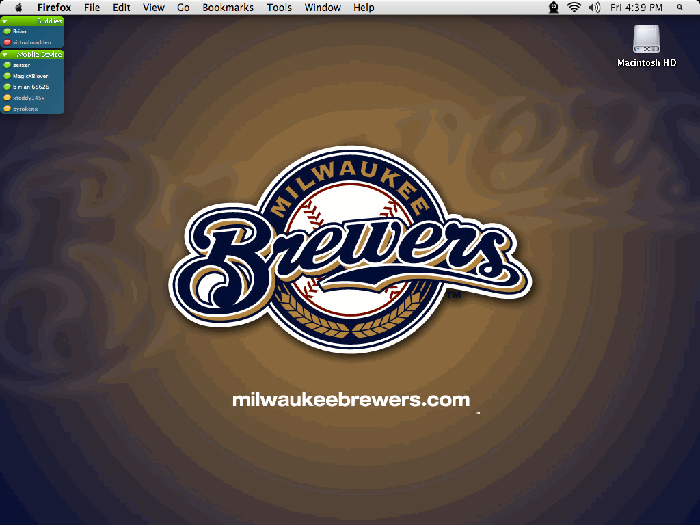Click red status dot beside virtualmadden
The image size is (700, 525).
tap(7, 42)
